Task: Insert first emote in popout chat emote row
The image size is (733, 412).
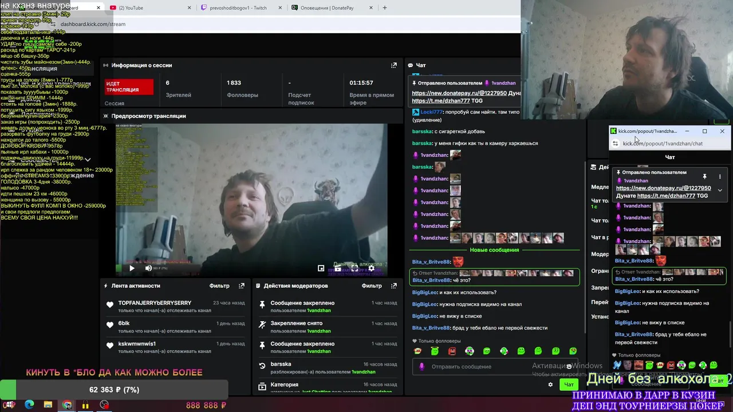Action: 617,365
